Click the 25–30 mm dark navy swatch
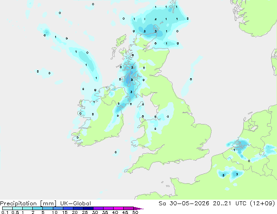 tap(88, 208)
